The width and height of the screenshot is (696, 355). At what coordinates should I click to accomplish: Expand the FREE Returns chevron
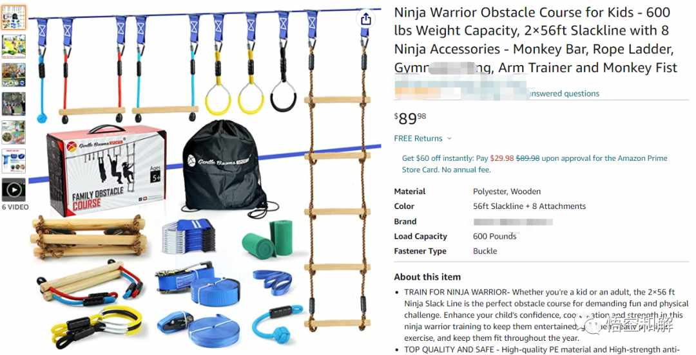point(449,139)
